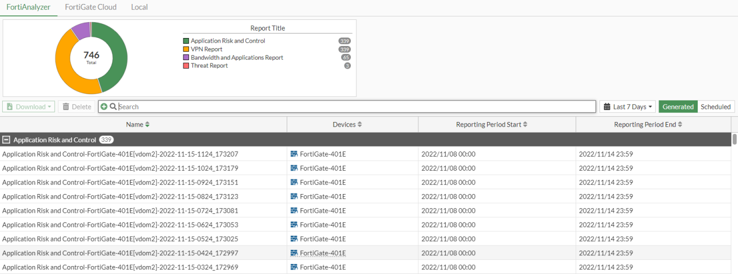The image size is (738, 274).
Task: Sort by Name column arrows
Action: [x=148, y=124]
